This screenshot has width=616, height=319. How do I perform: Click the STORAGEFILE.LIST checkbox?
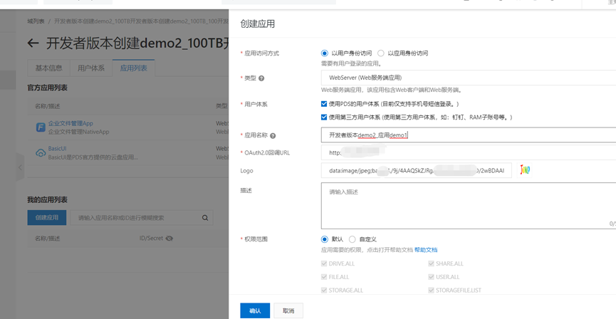click(431, 291)
